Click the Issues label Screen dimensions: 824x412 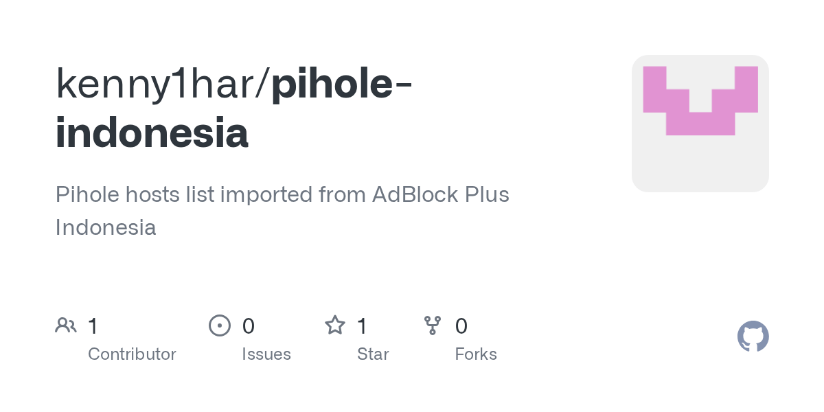coord(266,354)
